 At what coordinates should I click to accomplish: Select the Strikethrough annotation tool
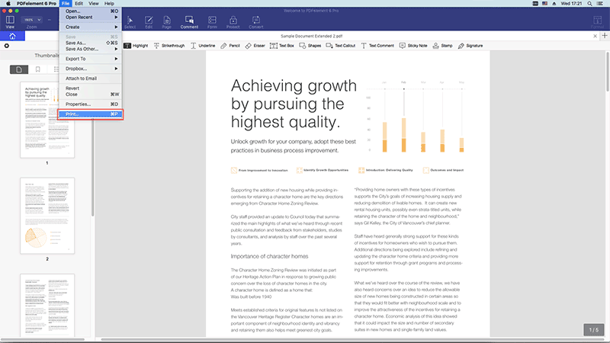coord(169,46)
